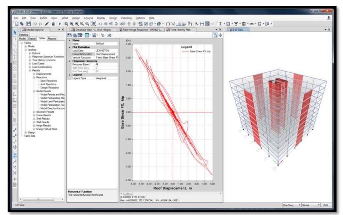The width and height of the screenshot is (343, 215).
Task: Click the horizontal scrollbar below the plot
Action: [171, 194]
